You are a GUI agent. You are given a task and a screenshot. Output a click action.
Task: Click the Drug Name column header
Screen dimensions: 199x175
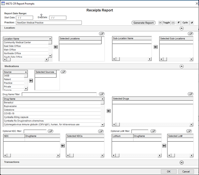[52, 99]
